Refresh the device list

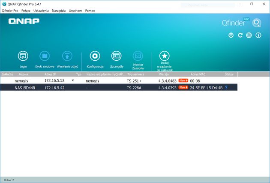tap(240, 35)
